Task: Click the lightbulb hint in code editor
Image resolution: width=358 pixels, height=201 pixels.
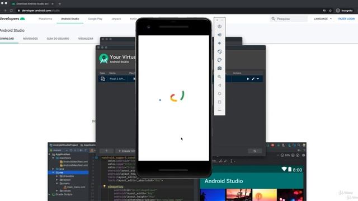Action: 105,186
